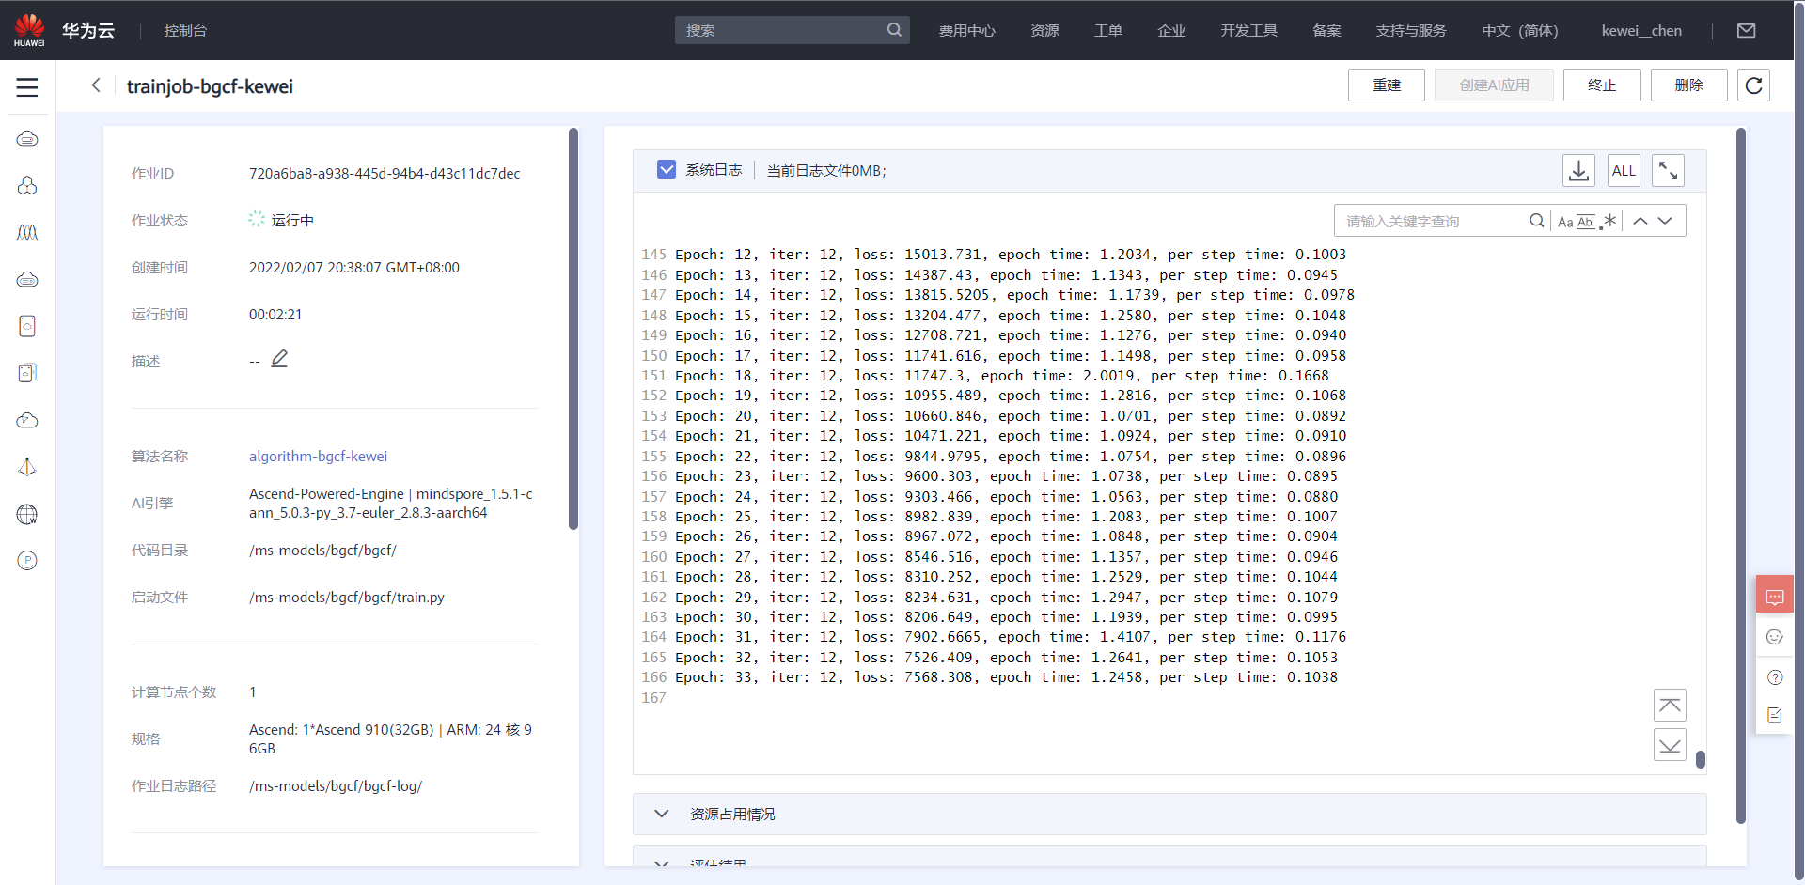Expand the 资源占用情况 section
This screenshot has height=885, width=1805.
coord(1169,814)
